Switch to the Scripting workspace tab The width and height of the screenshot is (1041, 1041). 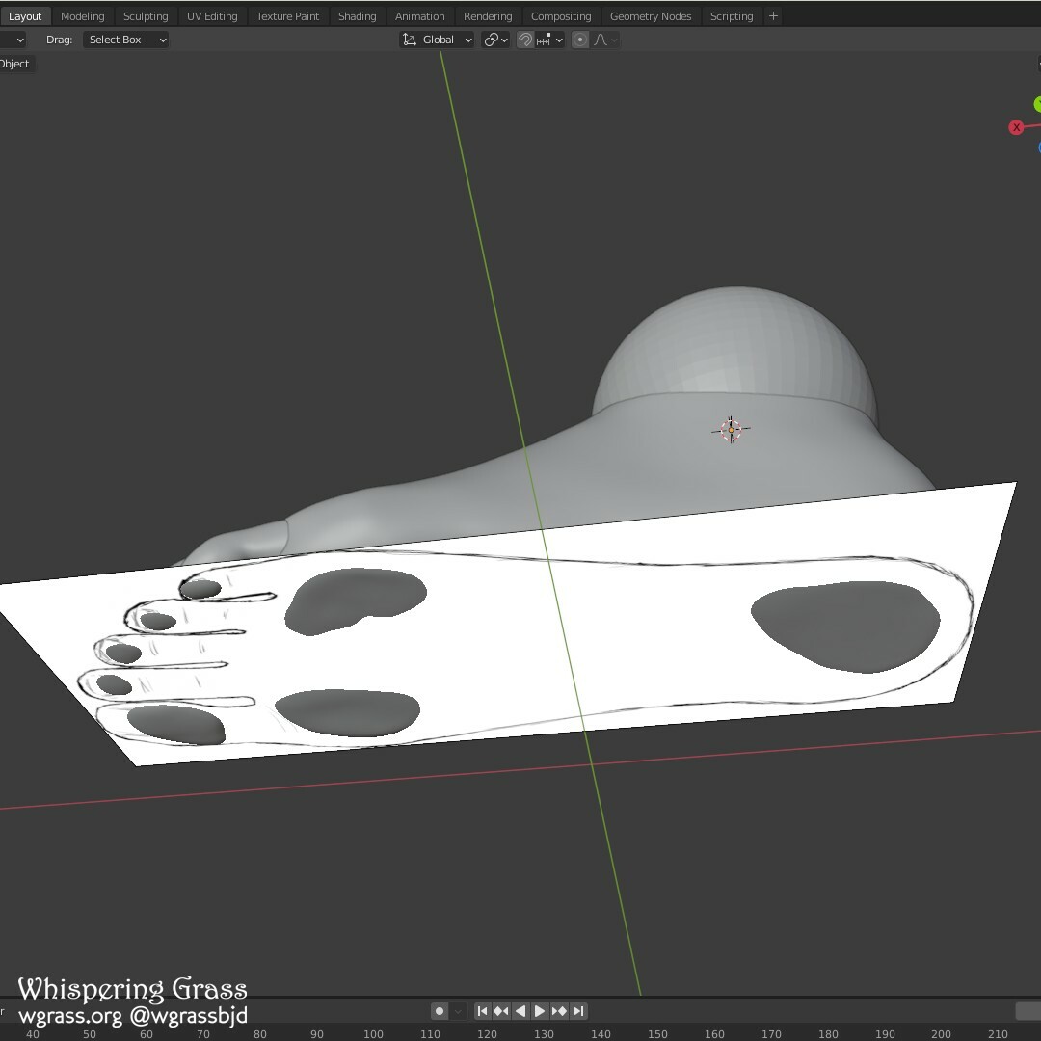(x=732, y=16)
